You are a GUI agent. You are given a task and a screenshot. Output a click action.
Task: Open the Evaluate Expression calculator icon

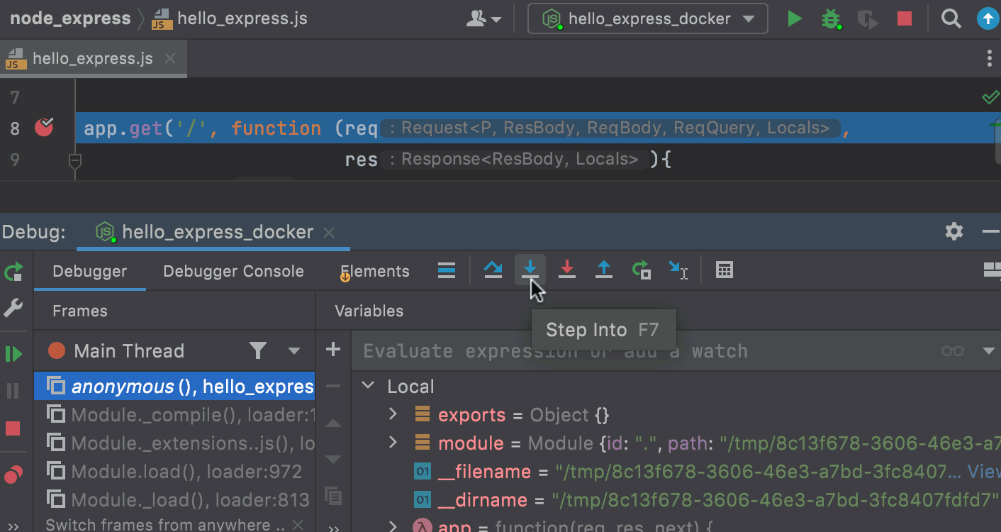click(x=724, y=270)
